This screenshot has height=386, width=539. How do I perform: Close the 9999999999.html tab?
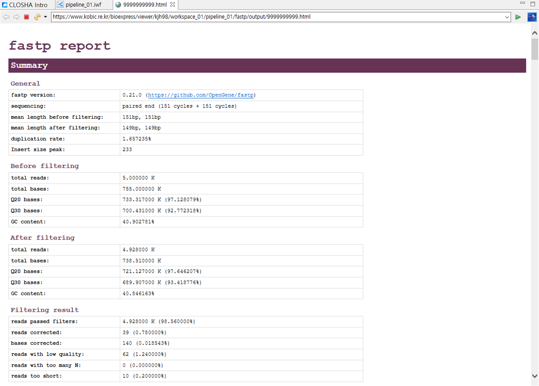coord(173,5)
